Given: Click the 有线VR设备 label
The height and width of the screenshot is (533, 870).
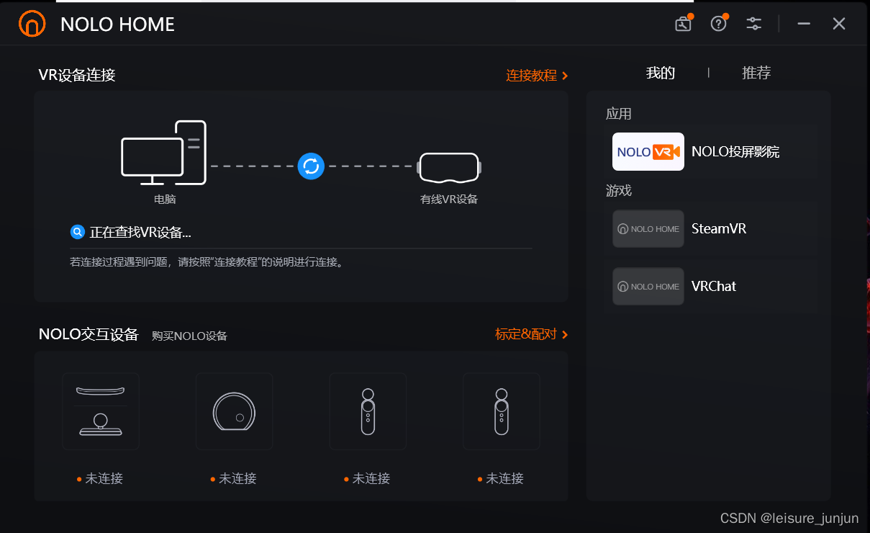Looking at the screenshot, I should [x=449, y=200].
